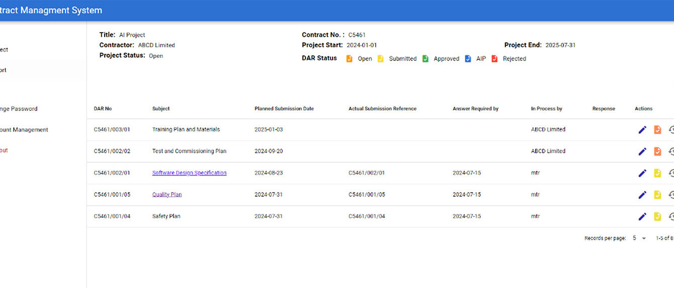Open the Software Design Specification link
674x288 pixels.
tap(189, 173)
